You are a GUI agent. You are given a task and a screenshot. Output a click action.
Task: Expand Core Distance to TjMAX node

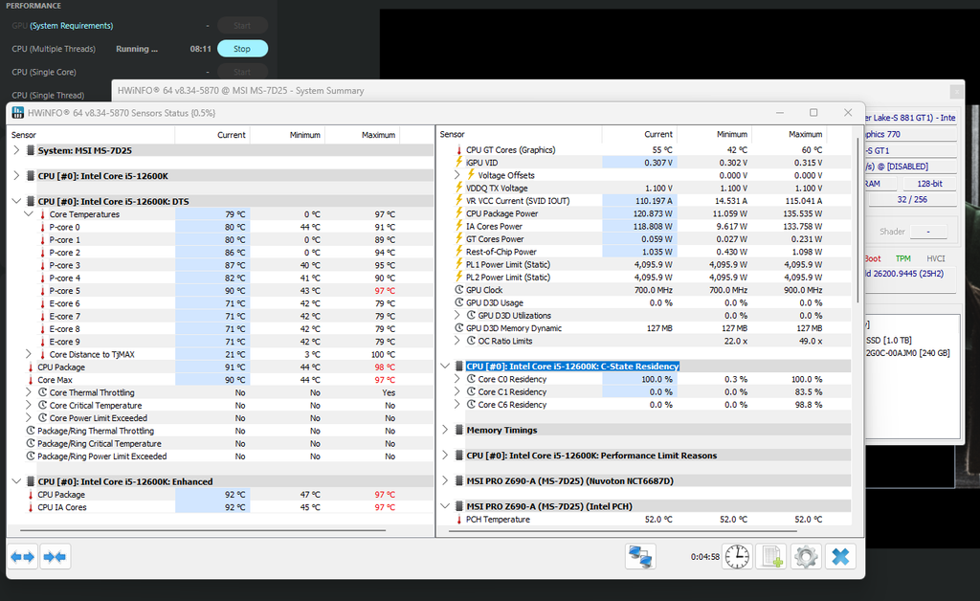(x=29, y=354)
